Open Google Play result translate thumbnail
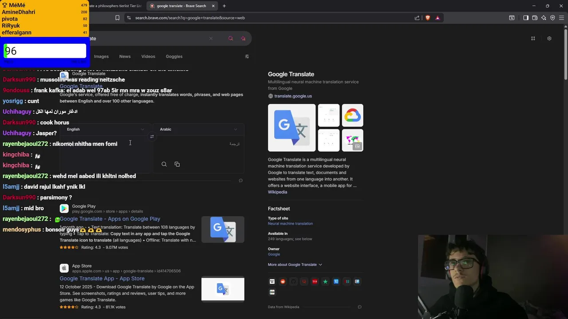The image size is (568, 319). coord(223,230)
